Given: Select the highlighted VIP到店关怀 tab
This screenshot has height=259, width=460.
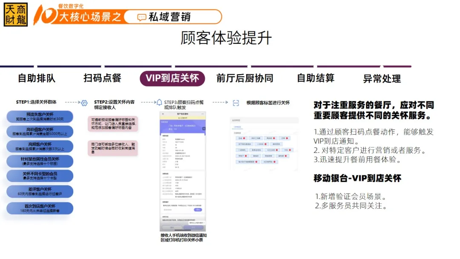Looking at the screenshot, I should (172, 78).
